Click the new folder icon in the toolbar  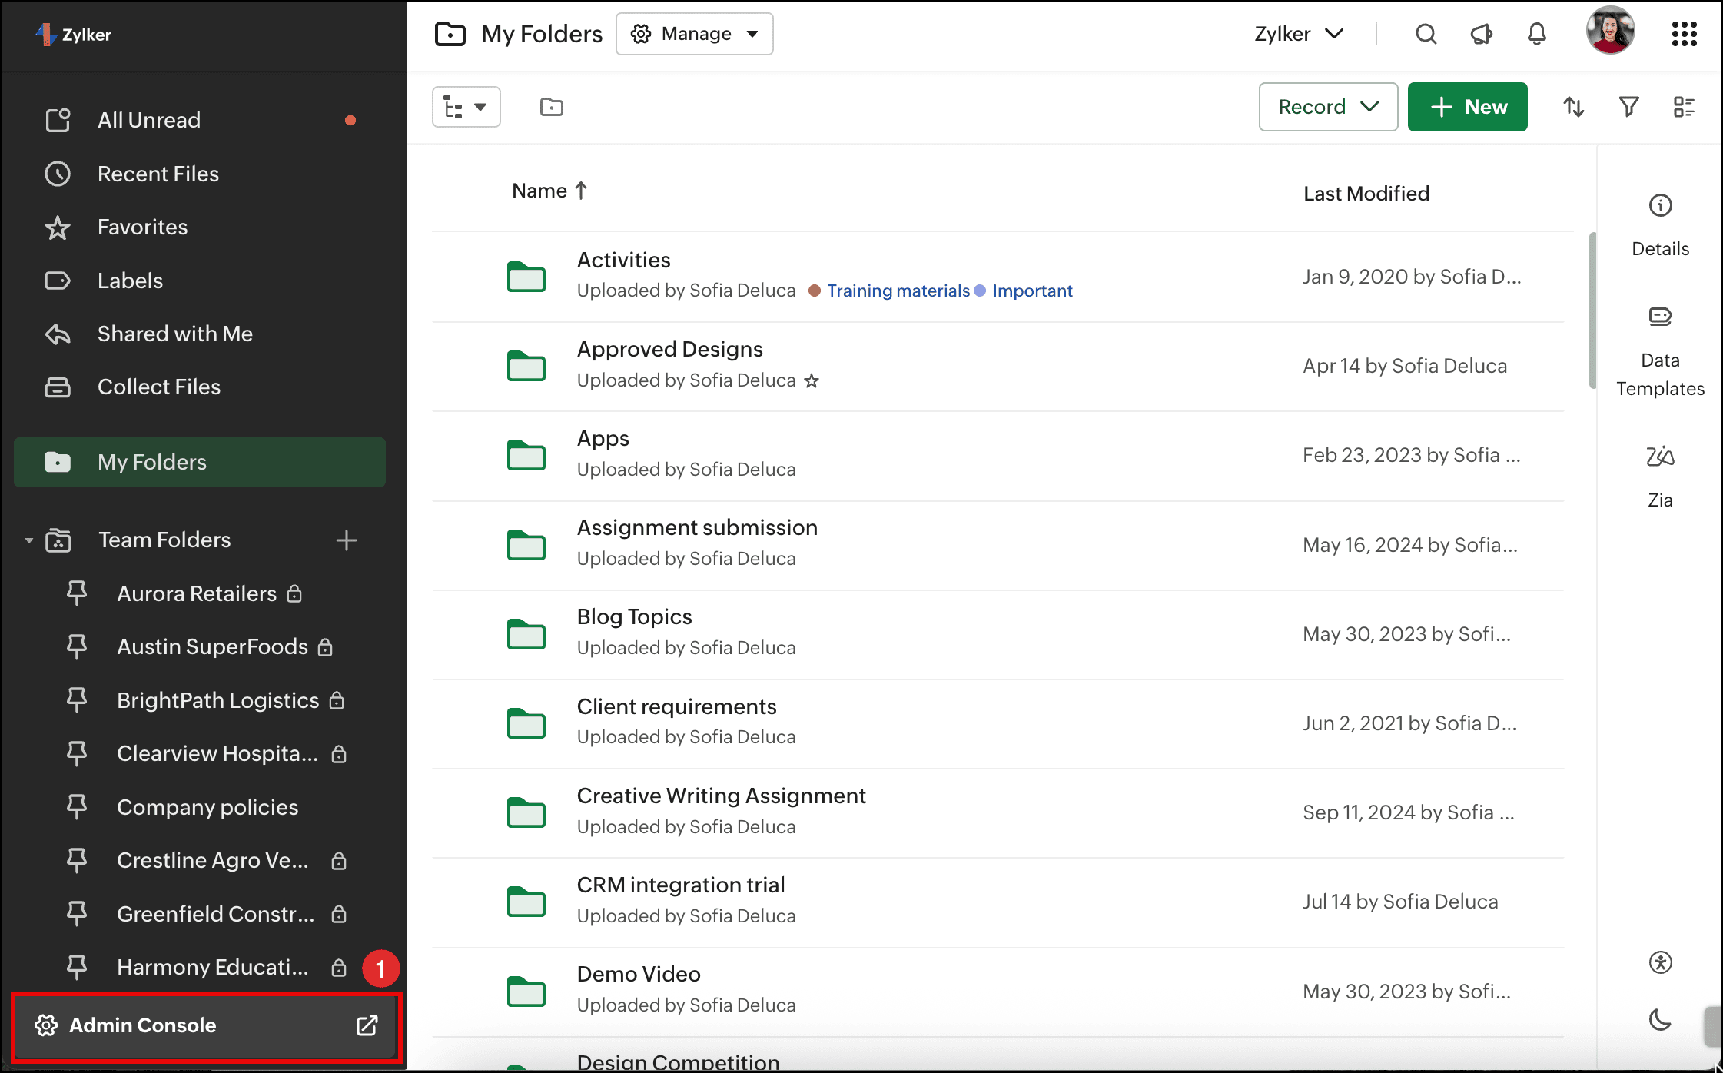tap(551, 107)
